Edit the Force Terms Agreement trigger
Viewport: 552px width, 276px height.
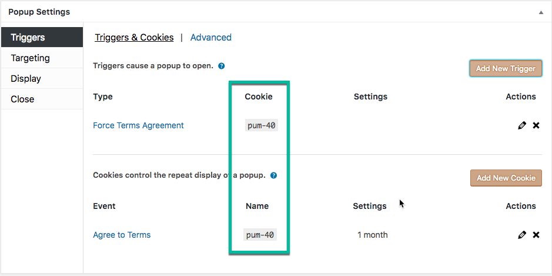[x=522, y=125]
